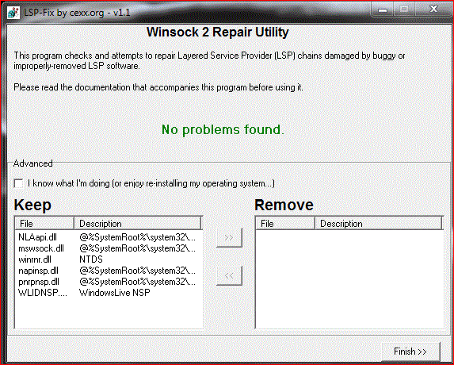This screenshot has width=454, height=365.
Task: Close the LSP-Fix window
Action: [x=433, y=10]
